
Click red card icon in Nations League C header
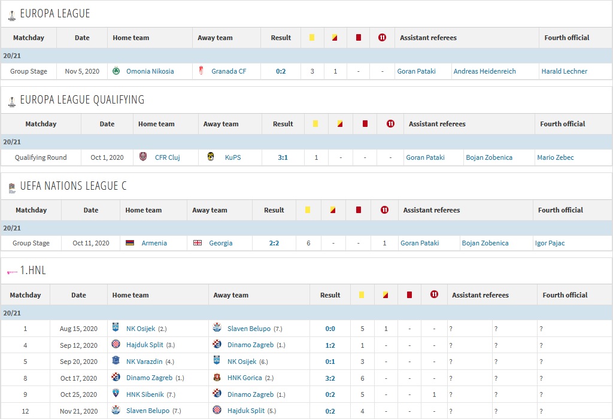click(358, 210)
